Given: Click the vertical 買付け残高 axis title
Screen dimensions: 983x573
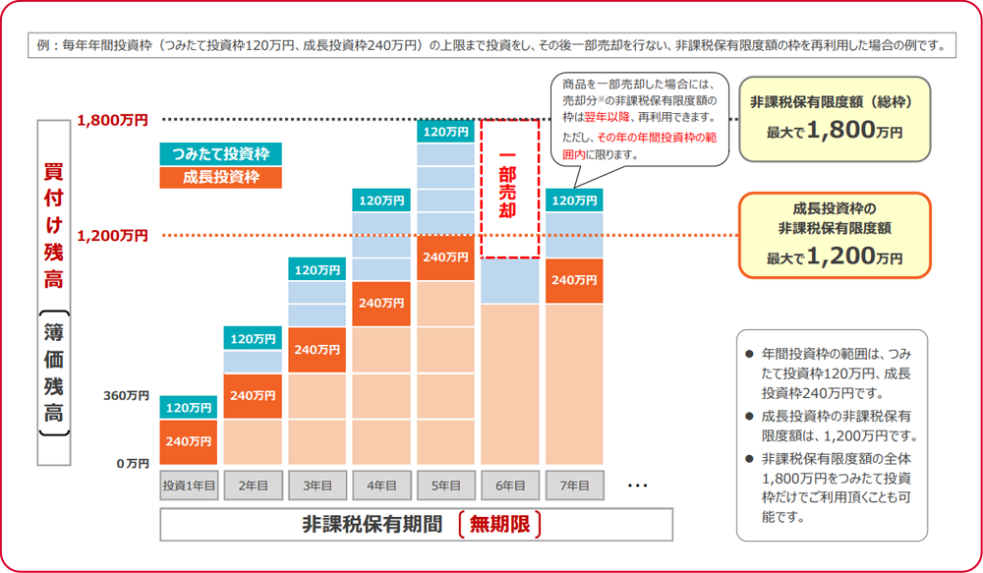Looking at the screenshot, I should click(x=53, y=226).
